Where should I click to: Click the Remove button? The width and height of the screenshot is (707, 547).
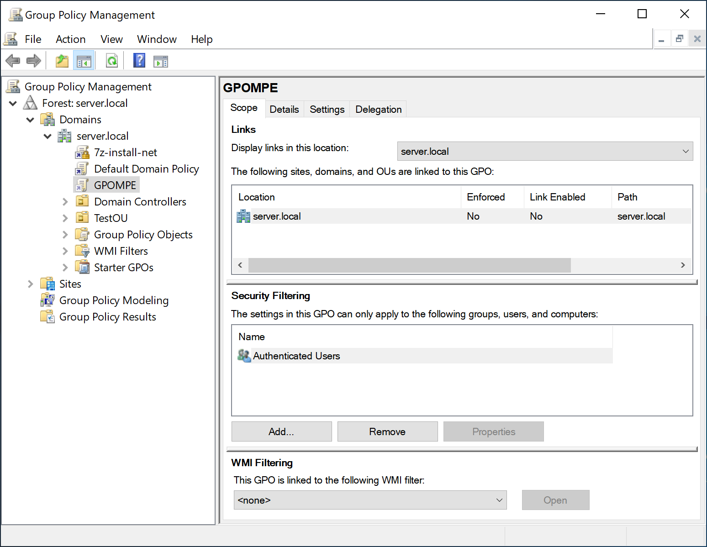(387, 431)
